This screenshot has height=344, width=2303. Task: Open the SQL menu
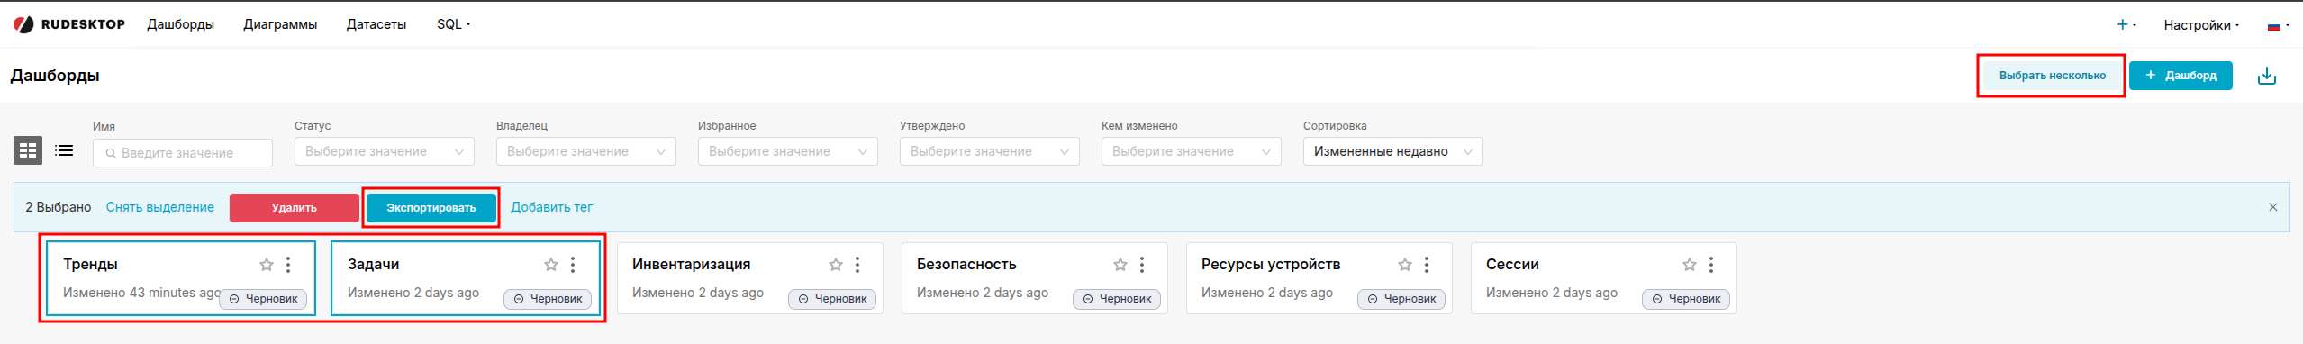coord(453,24)
